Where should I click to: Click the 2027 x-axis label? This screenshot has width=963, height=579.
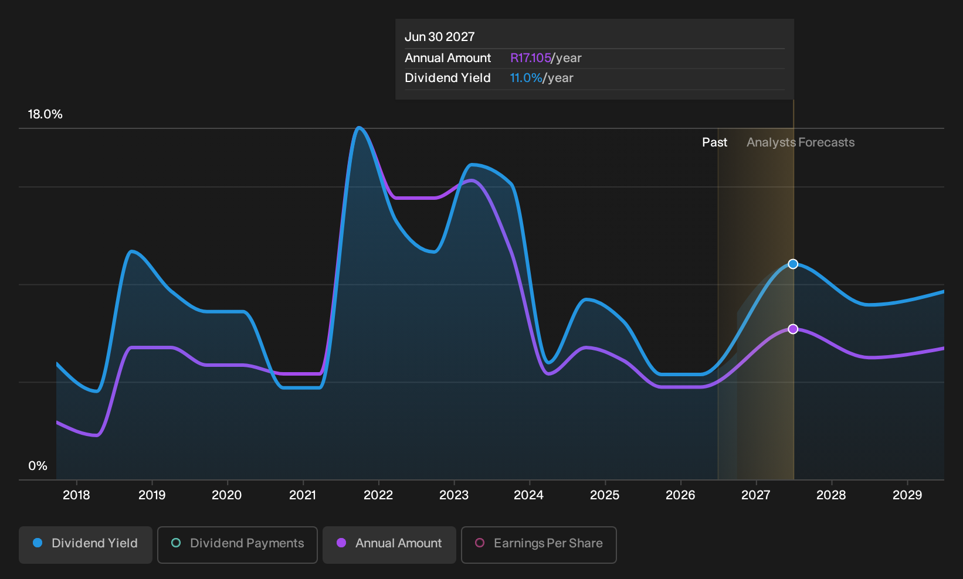coord(756,495)
